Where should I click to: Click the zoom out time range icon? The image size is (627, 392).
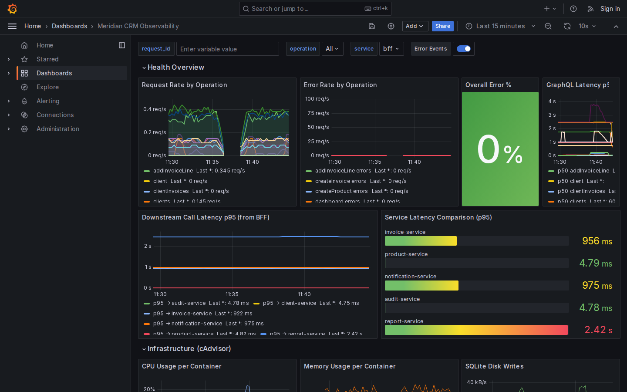[548, 26]
